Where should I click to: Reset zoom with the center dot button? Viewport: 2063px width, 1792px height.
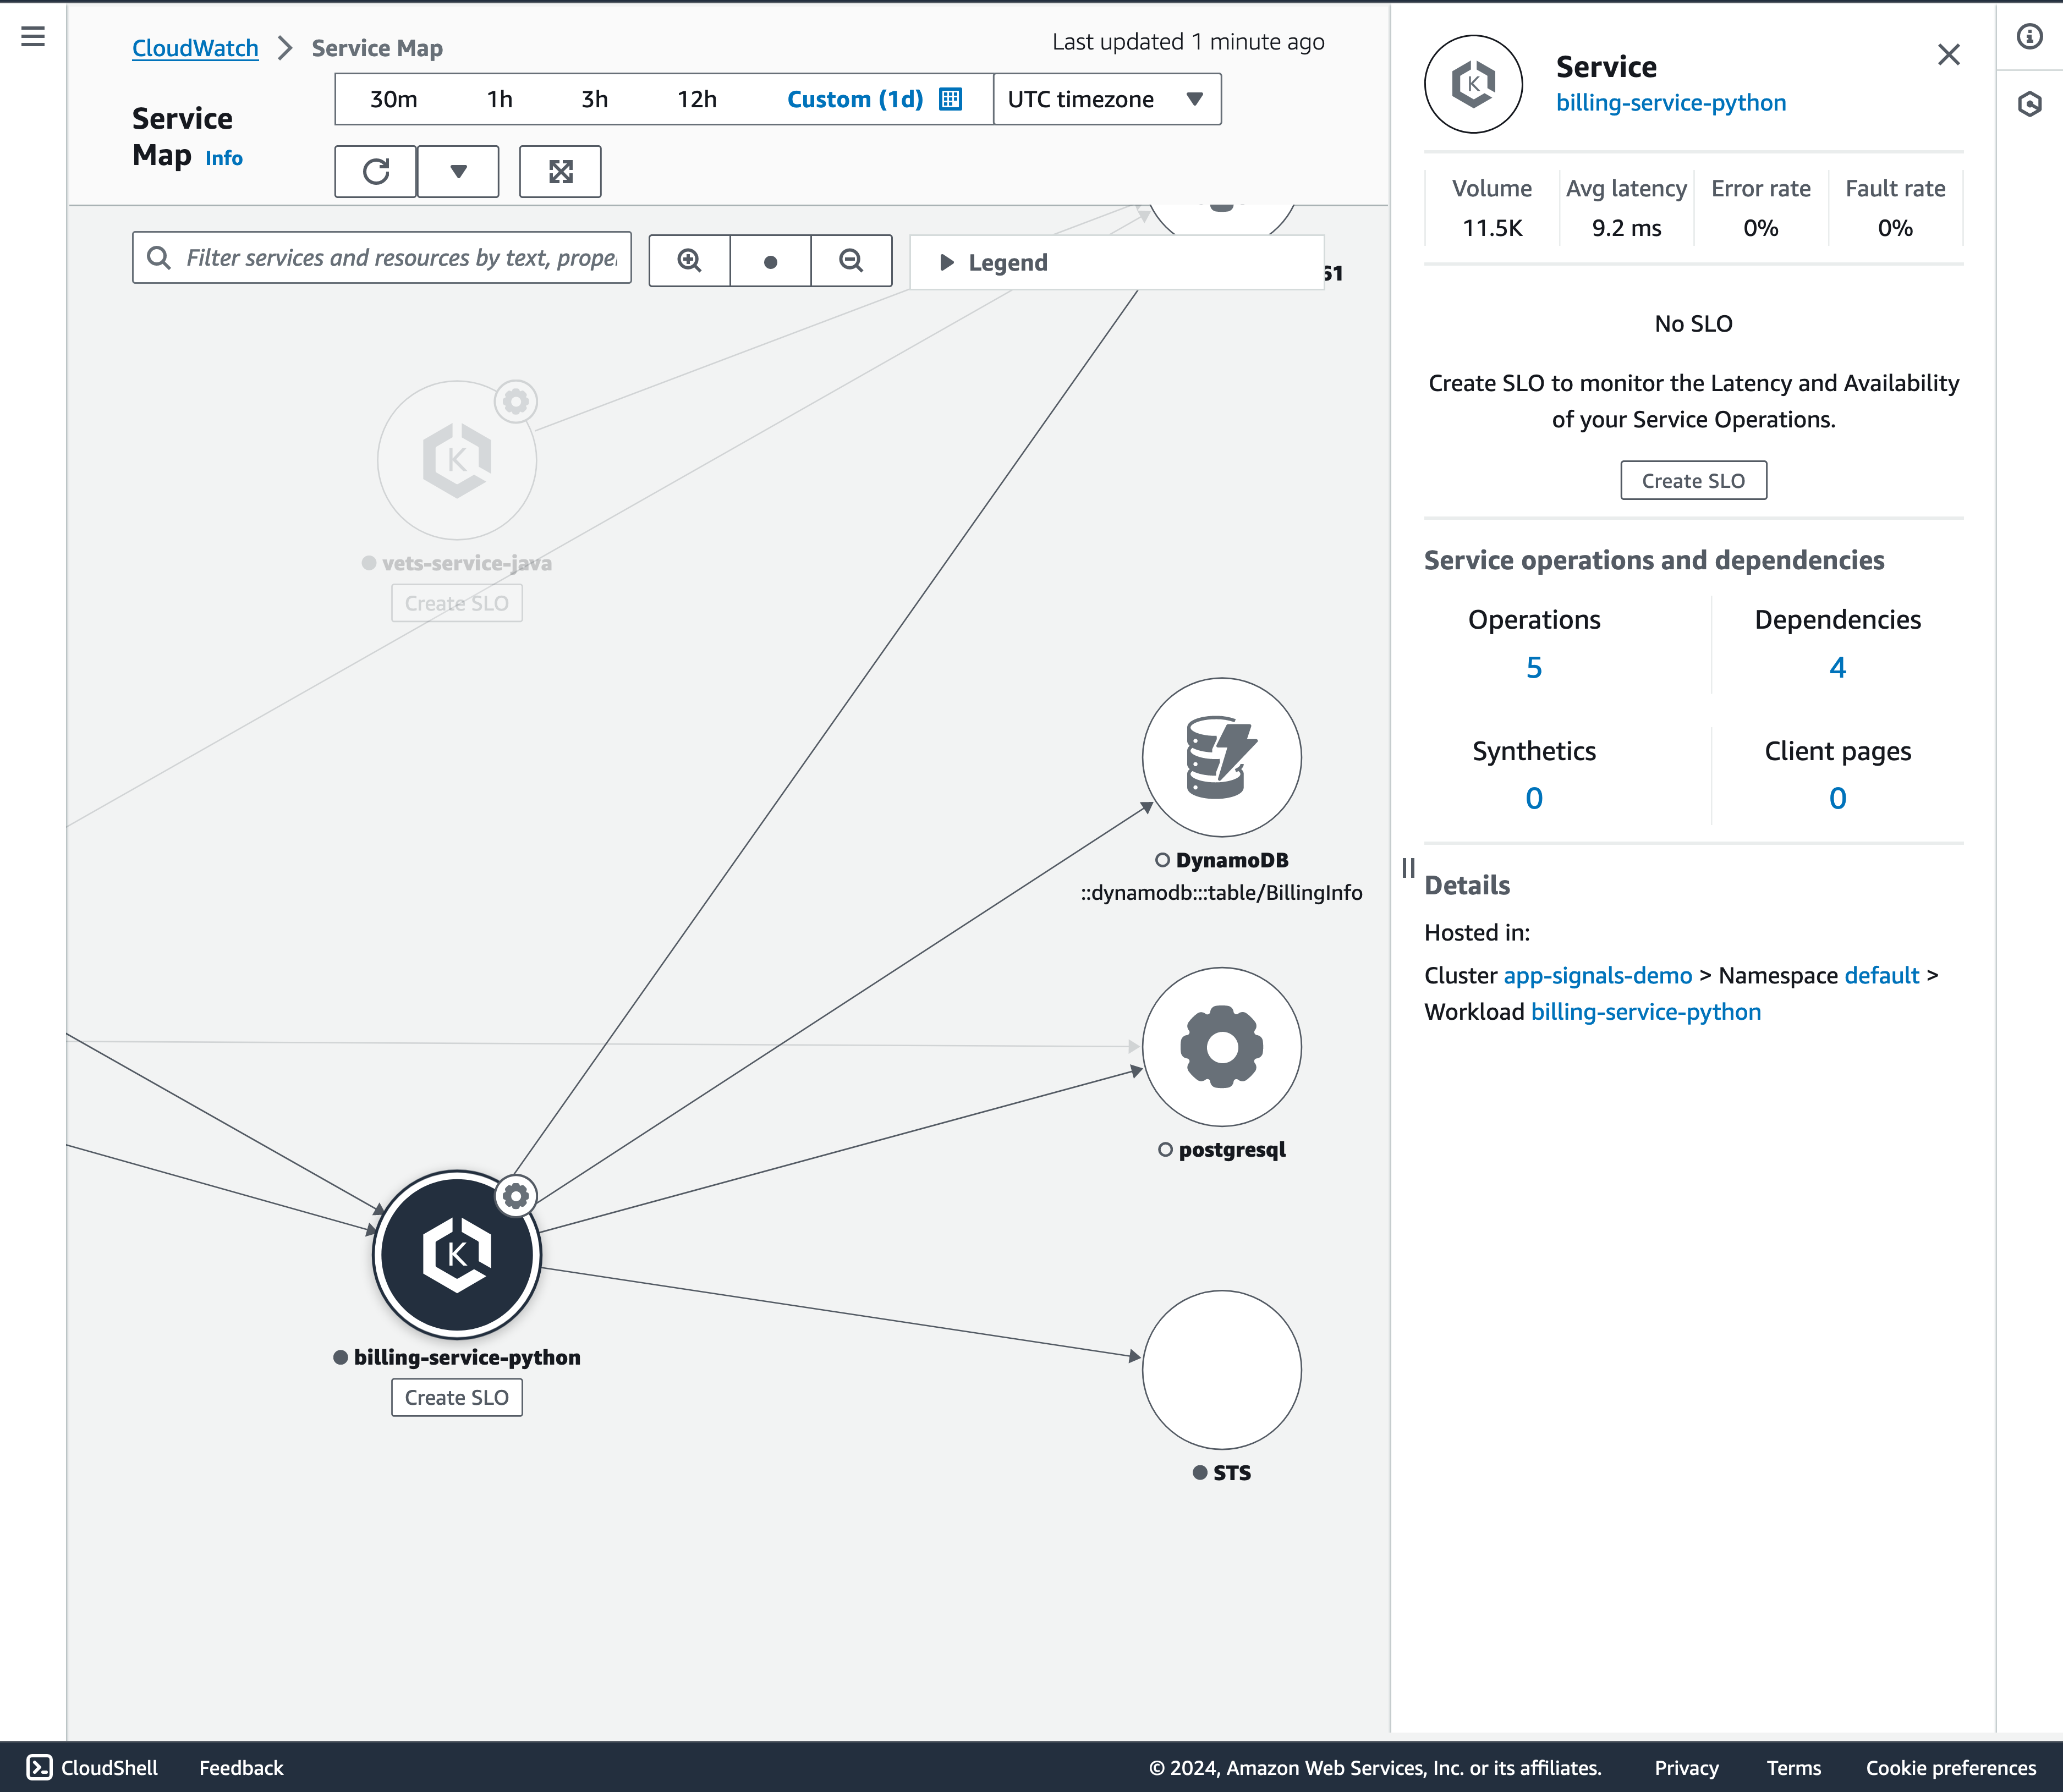770,261
